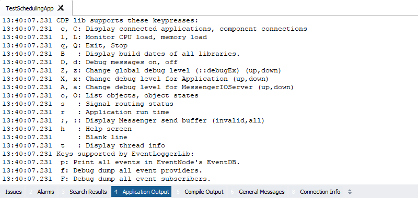Click the 'CDP lib supports these keypresses' line
The width and height of the screenshot is (418, 198).
click(x=100, y=20)
